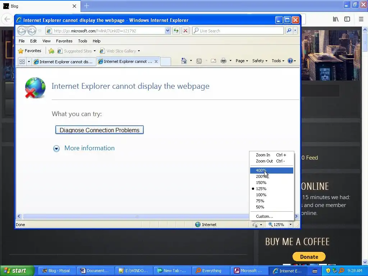Viewport: 368px width, 276px height.
Task: Open address bar history dropdown
Action: point(167,31)
